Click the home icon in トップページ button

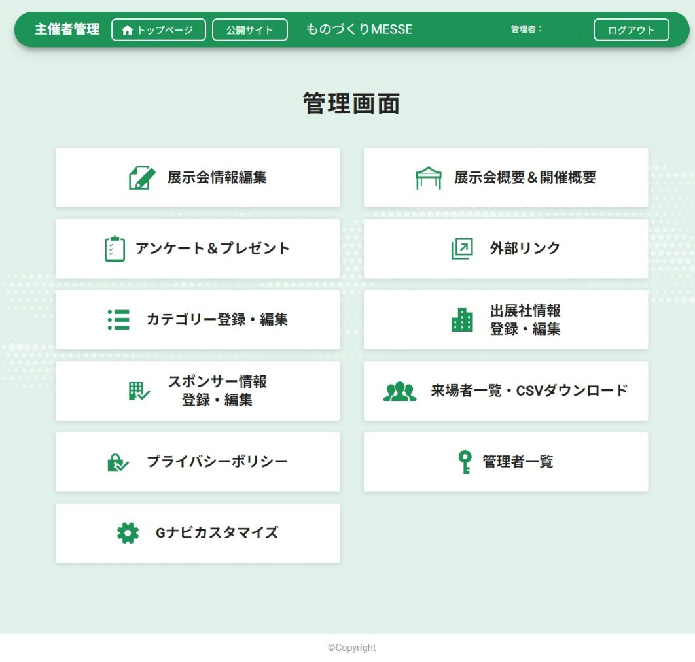pos(127,30)
